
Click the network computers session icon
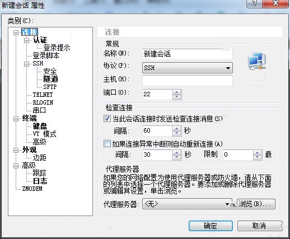(x=257, y=61)
